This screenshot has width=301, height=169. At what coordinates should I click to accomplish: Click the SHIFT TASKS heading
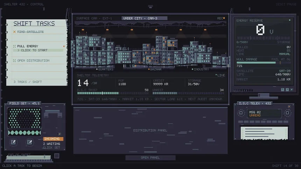[34, 23]
